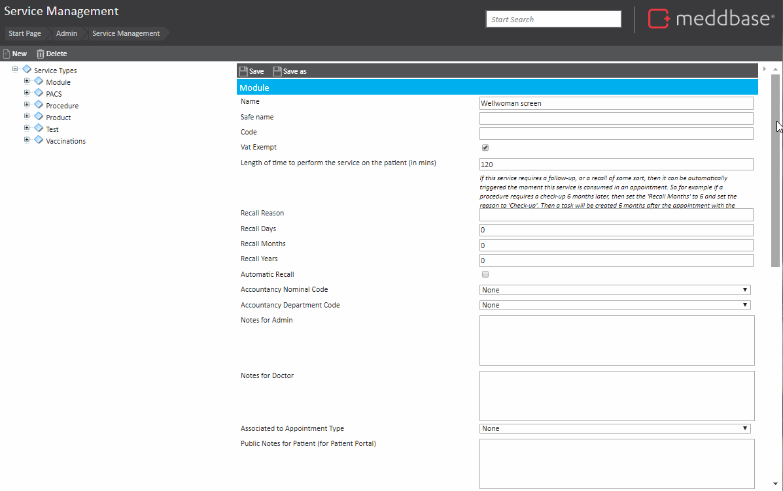Enable the Automatic Recall checkbox

[485, 275]
